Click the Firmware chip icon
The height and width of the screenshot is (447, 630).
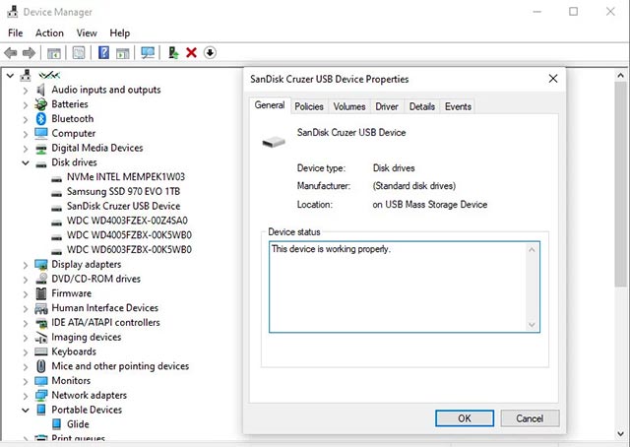41,293
